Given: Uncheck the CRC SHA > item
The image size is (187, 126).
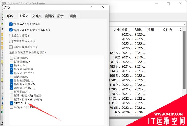Looking at the screenshot, I should (11, 103).
